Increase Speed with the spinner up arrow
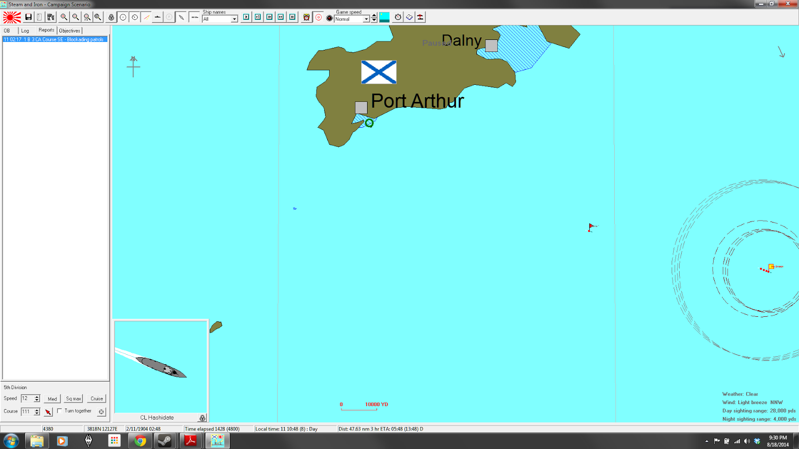The width and height of the screenshot is (799, 449). coord(37,397)
